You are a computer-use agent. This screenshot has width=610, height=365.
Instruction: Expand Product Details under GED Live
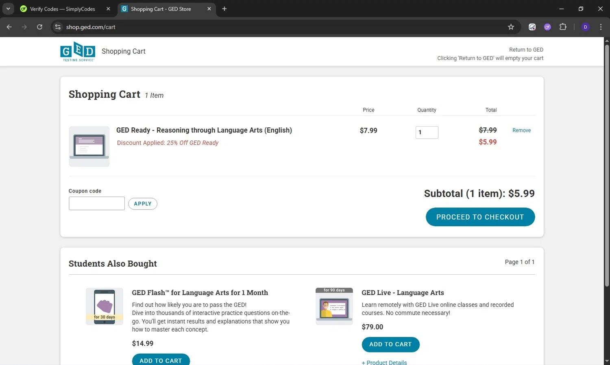384,362
